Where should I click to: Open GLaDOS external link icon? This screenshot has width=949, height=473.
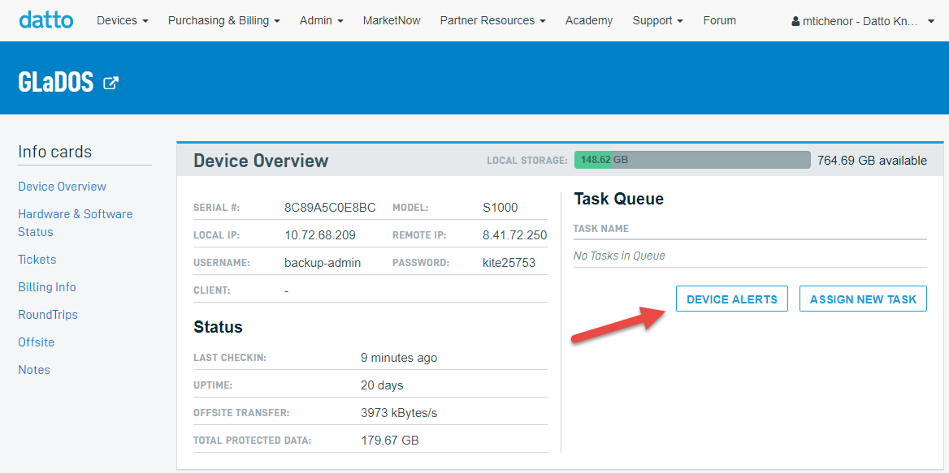111,83
